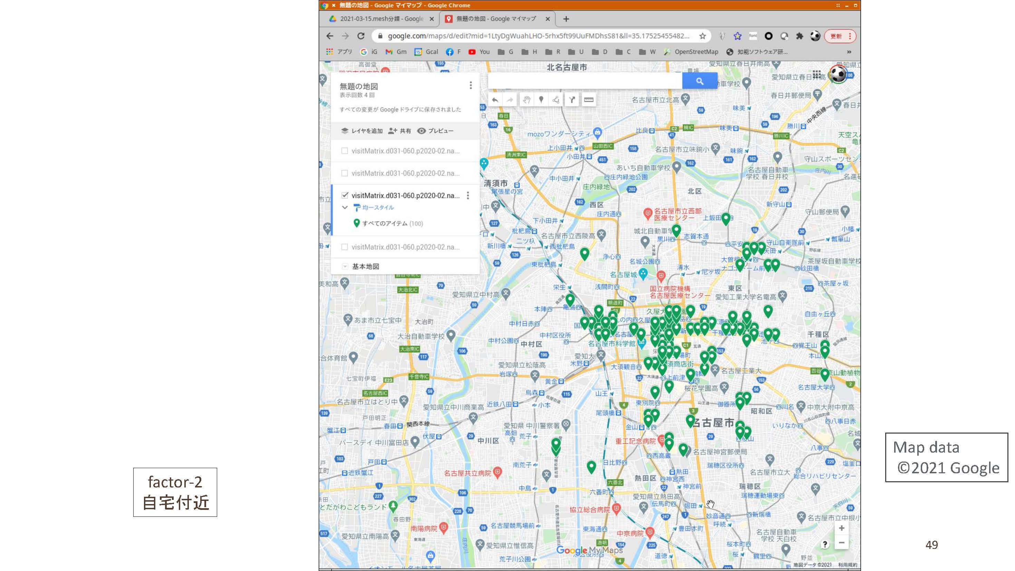This screenshot has width=1015, height=571.
Task: Reload the page in Chrome
Action: tap(361, 36)
